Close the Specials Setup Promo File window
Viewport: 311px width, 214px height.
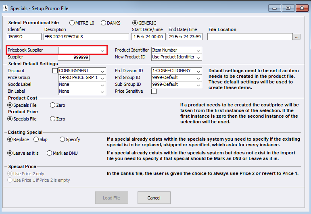[302, 8]
